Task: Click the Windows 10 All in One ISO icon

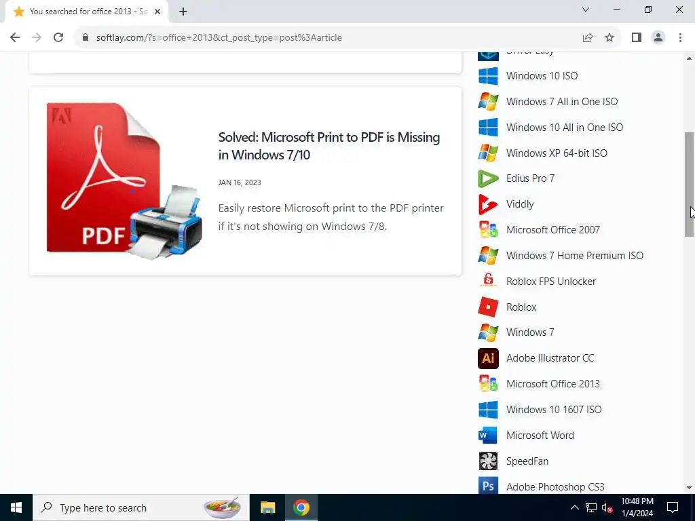Action: point(488,127)
